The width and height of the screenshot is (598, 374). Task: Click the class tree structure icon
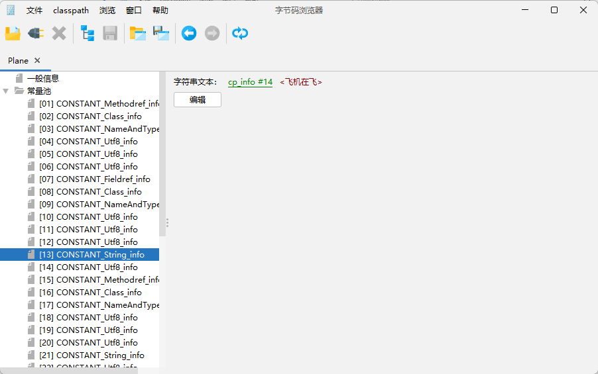[x=88, y=33]
